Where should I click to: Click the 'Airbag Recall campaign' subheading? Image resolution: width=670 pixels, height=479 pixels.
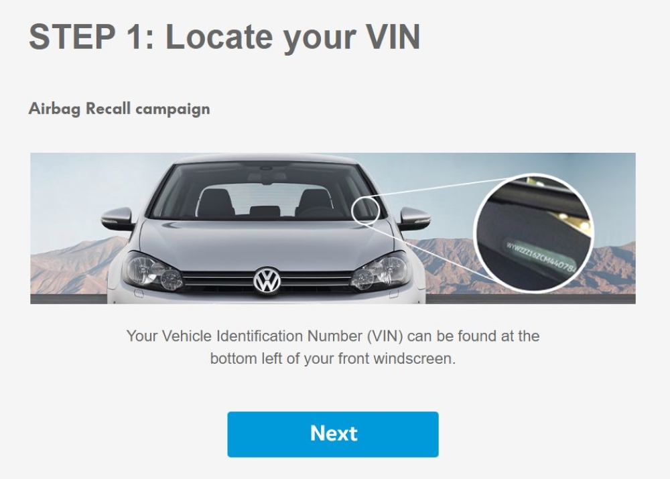119,109
